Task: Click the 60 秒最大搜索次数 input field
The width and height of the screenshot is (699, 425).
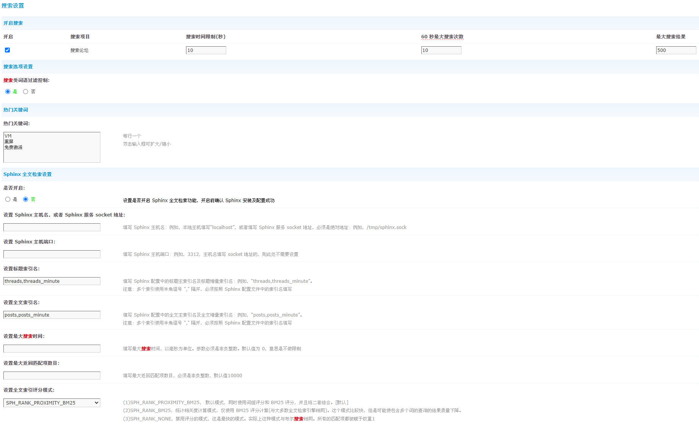Action: pyautogui.click(x=441, y=50)
